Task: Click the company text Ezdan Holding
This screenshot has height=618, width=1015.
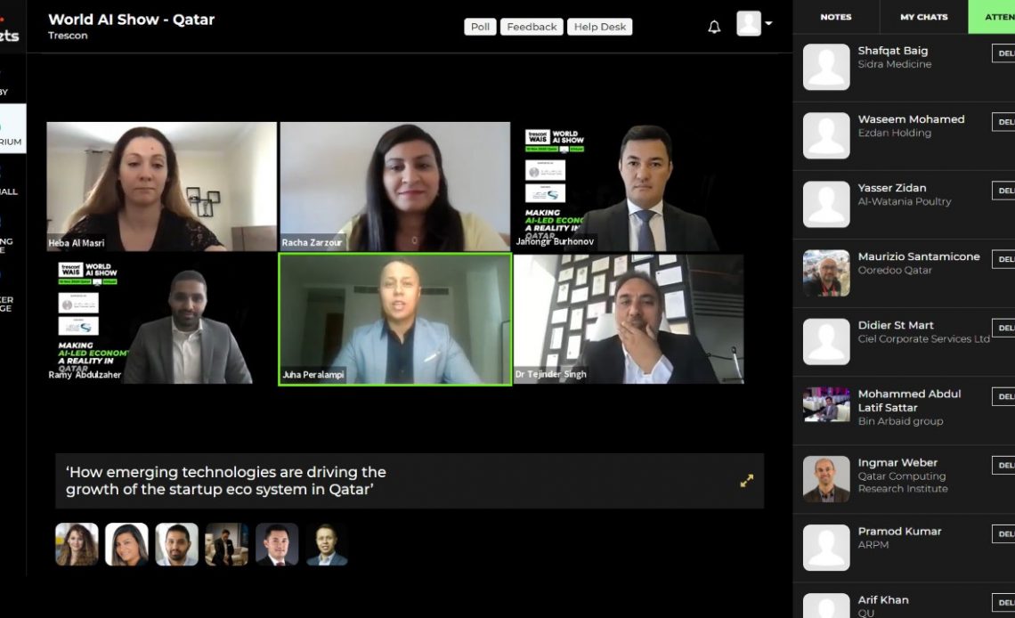Action: pos(895,133)
